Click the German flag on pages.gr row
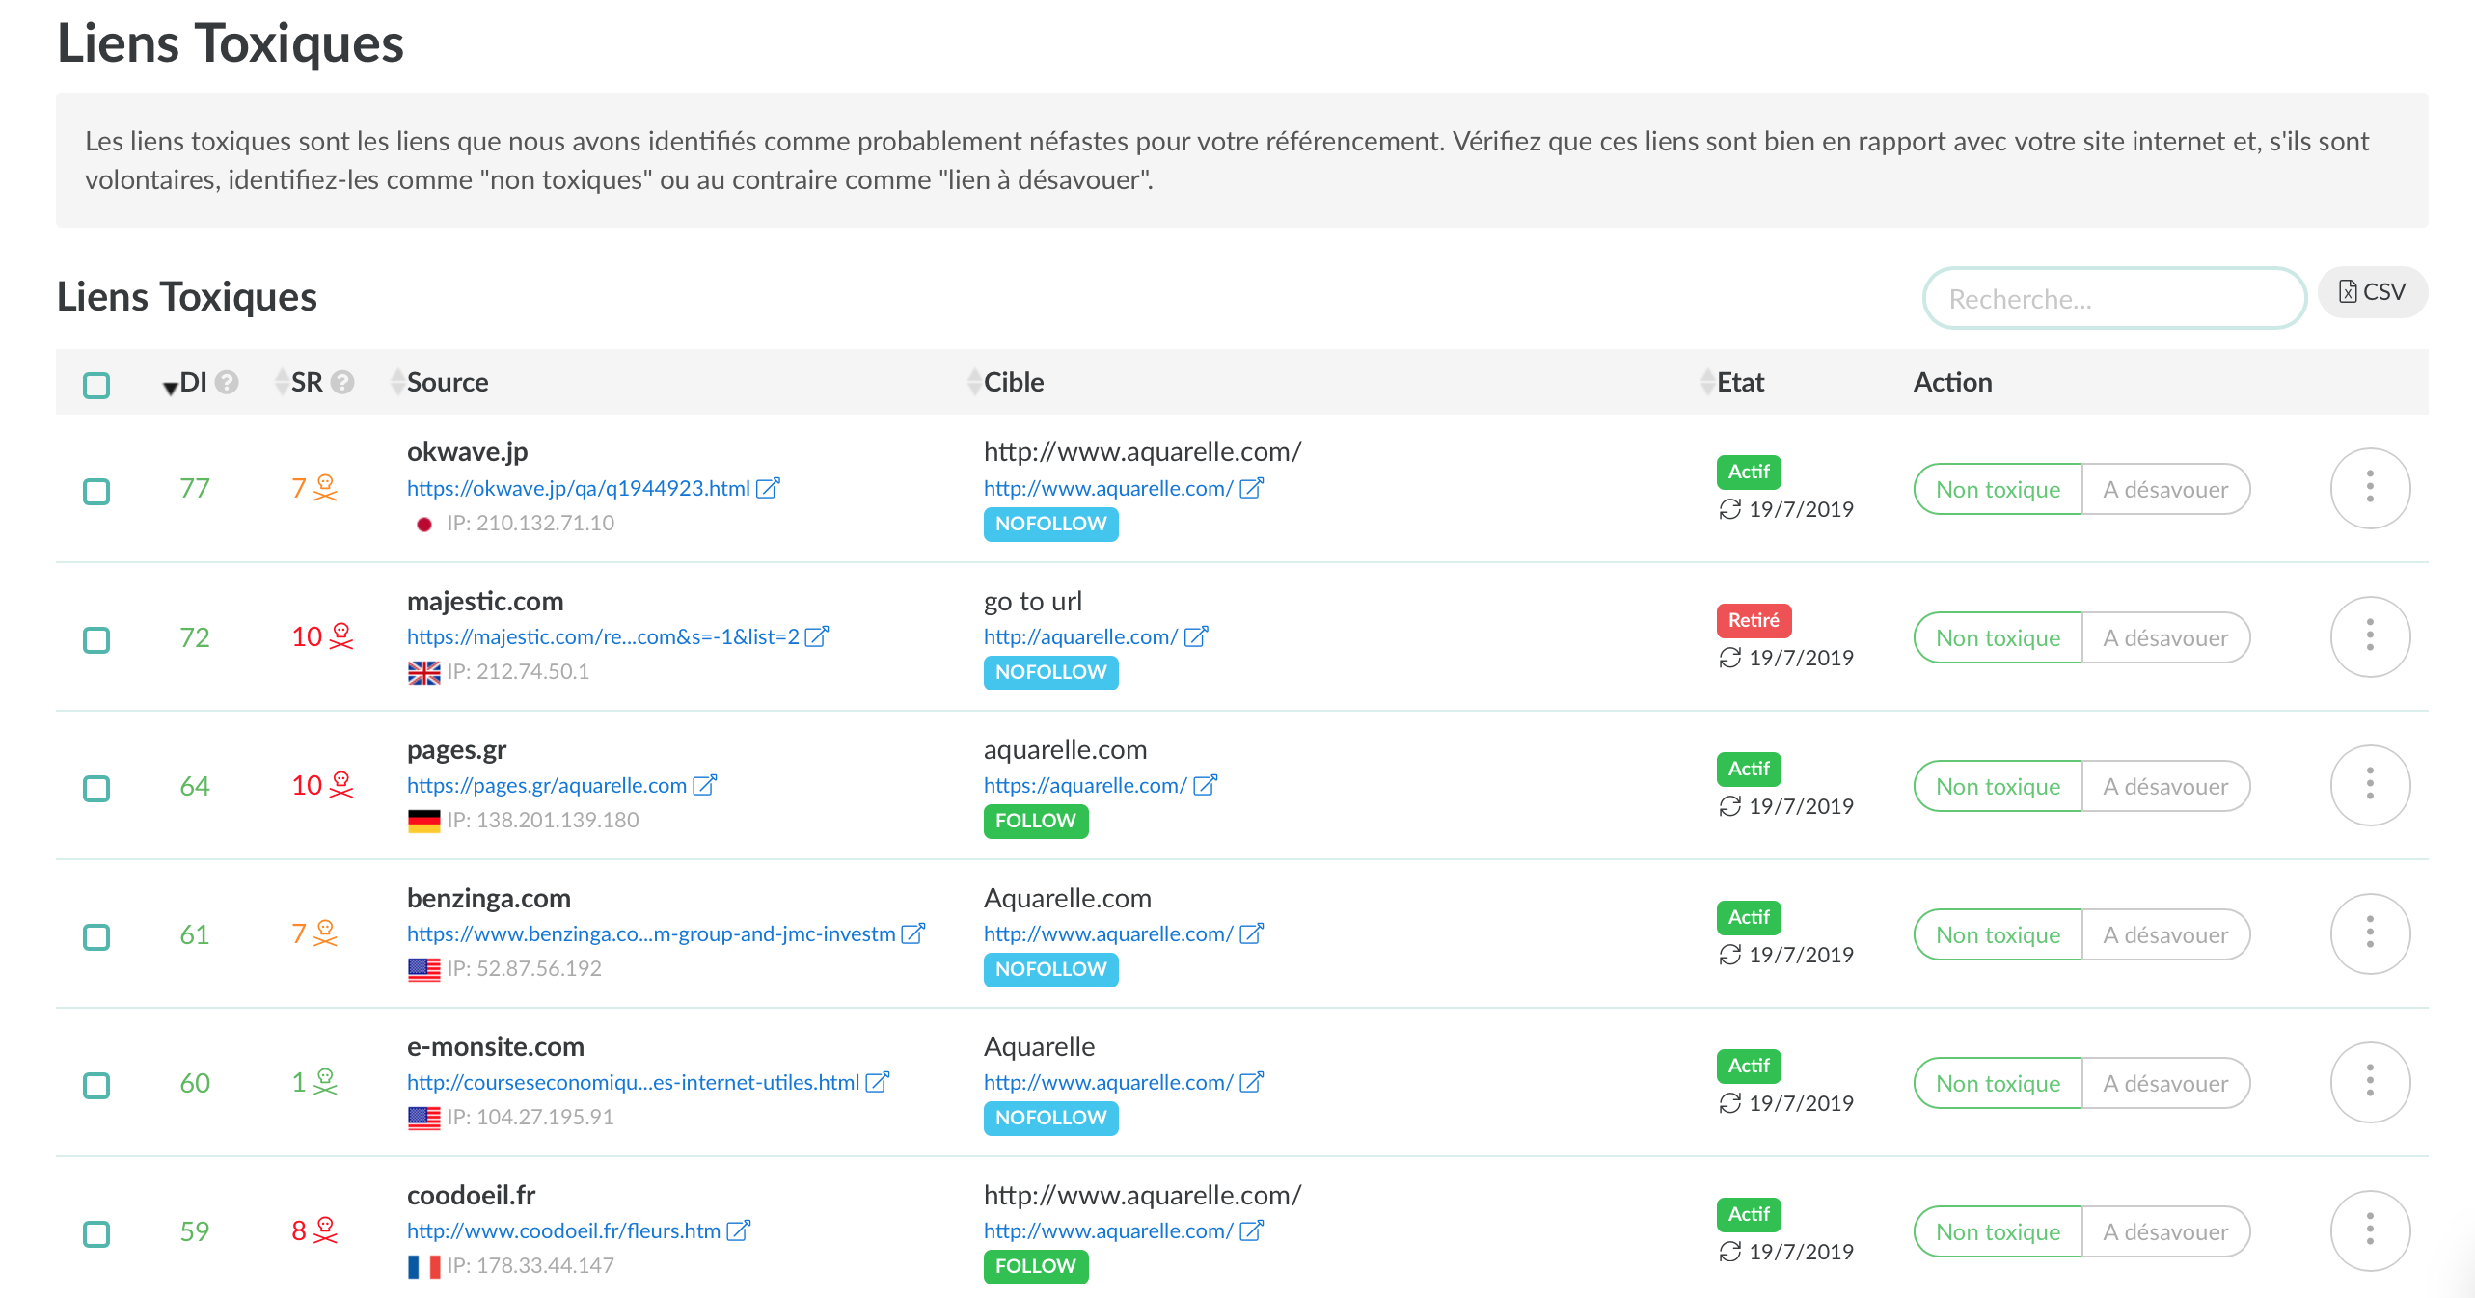2475x1298 pixels. tap(423, 821)
